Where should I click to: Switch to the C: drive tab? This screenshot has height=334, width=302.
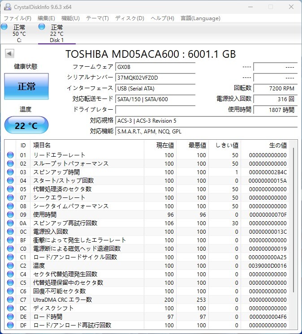point(19,34)
